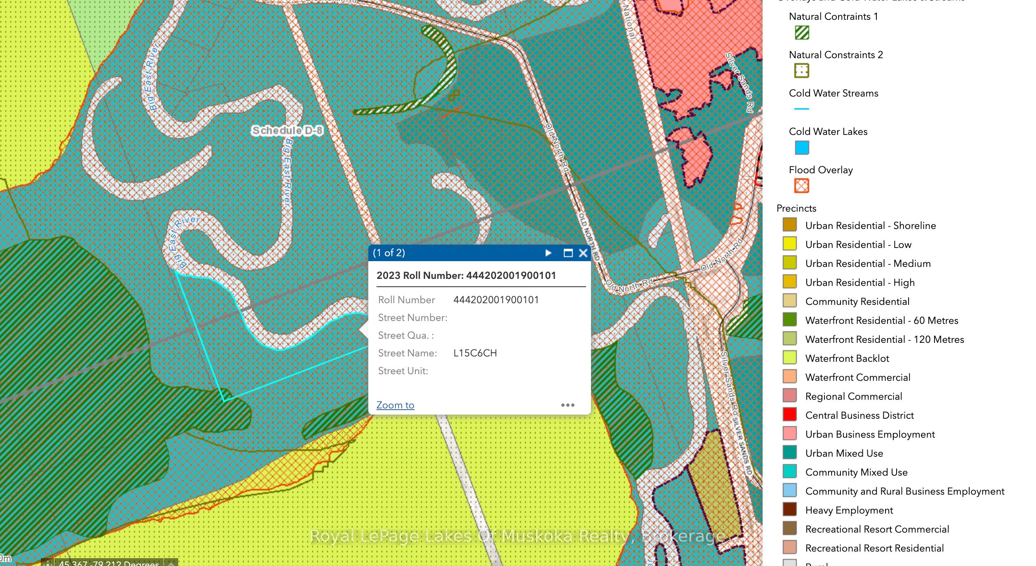Click the Heavy Employment brown swatch
This screenshot has width=1036, height=566.
click(789, 510)
